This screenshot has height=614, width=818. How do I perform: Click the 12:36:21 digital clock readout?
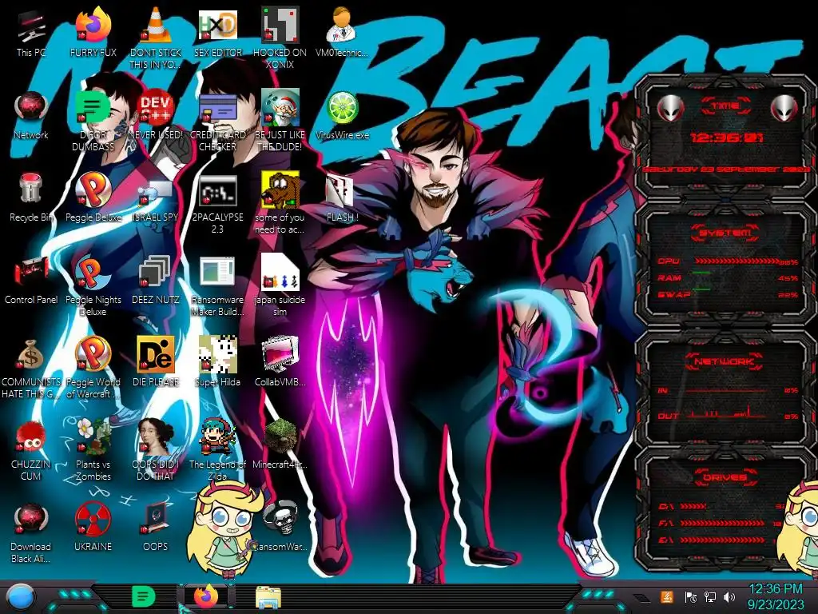click(726, 138)
